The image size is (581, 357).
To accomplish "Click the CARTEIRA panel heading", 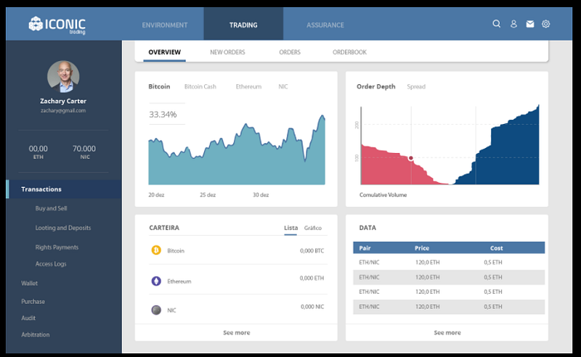I will tap(164, 228).
